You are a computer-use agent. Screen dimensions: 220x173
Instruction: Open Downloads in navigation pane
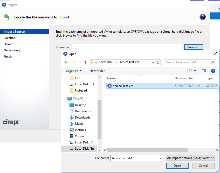click(82, 117)
